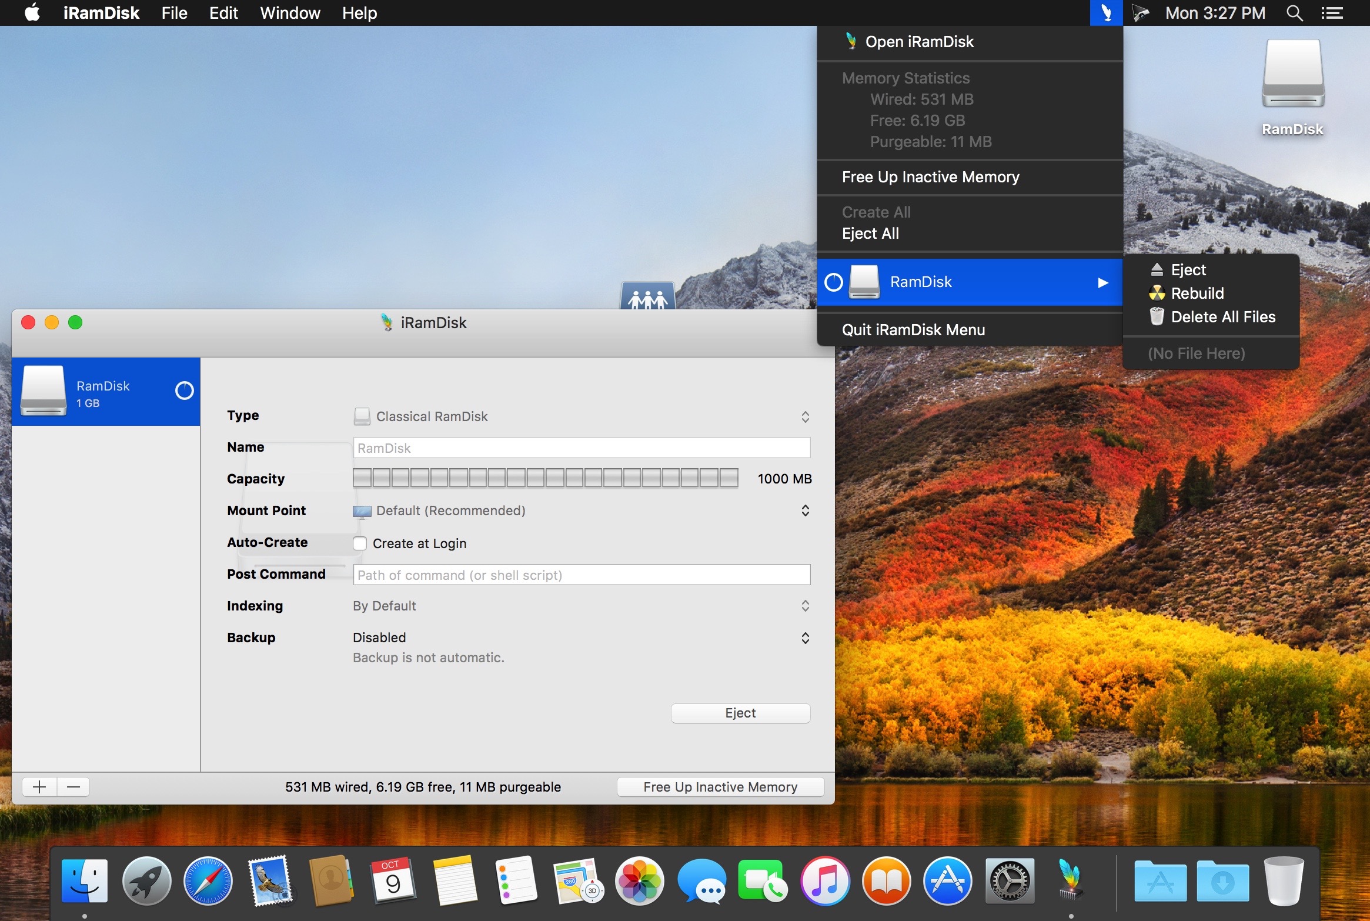This screenshot has height=921, width=1370.
Task: Open the Indexing By Default dropdown
Action: (582, 606)
